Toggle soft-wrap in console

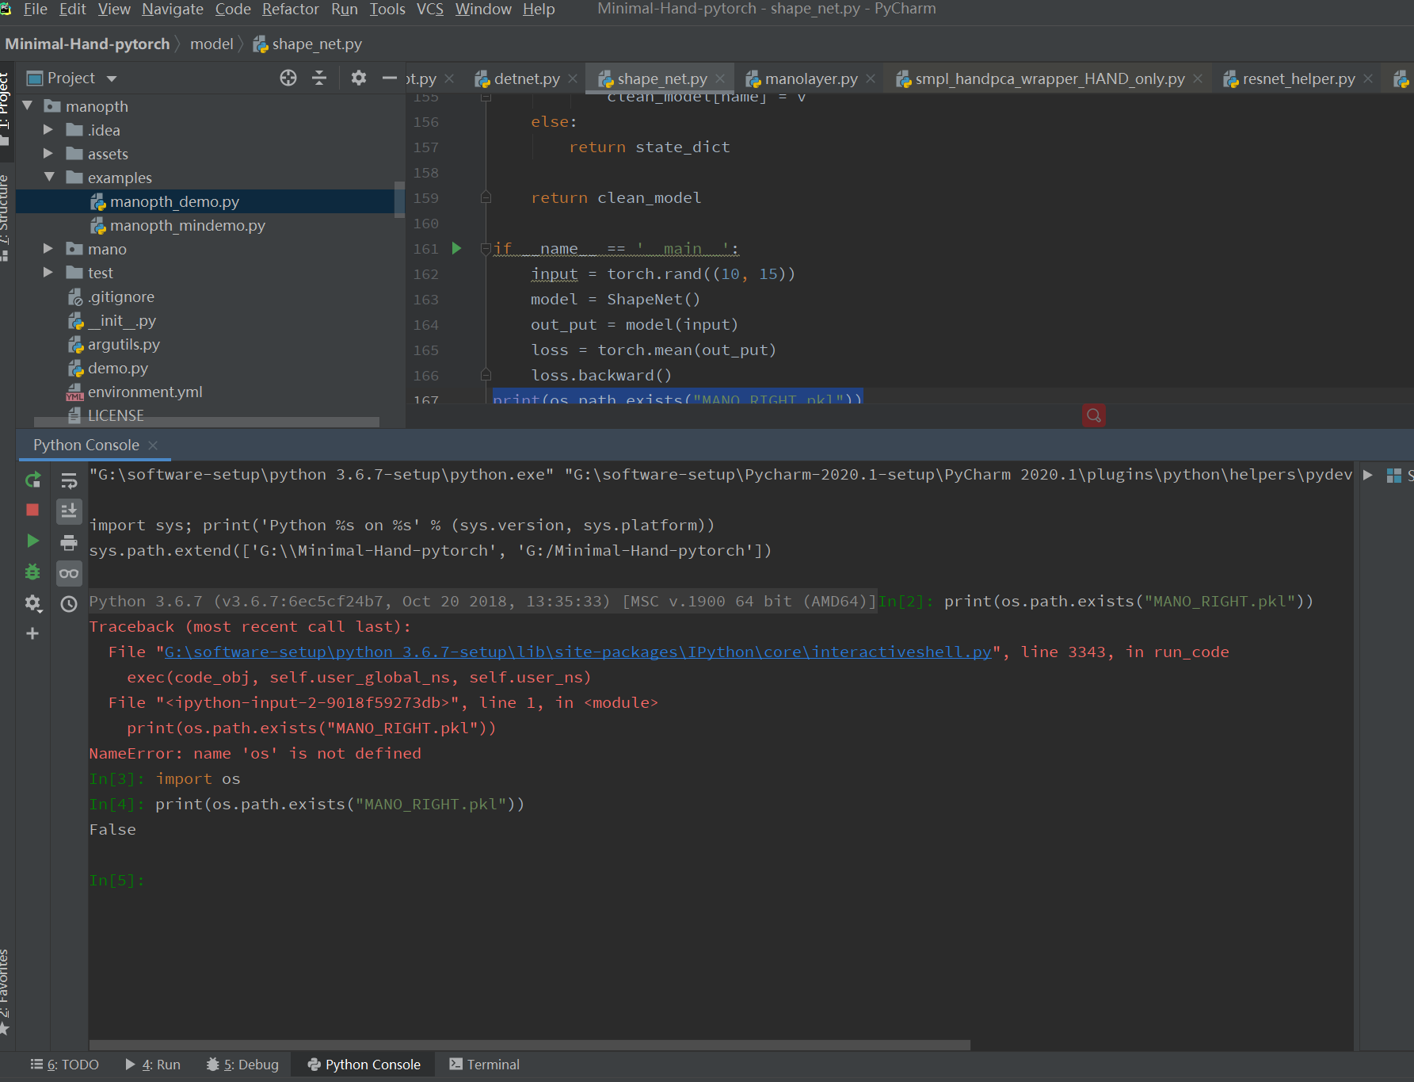click(69, 480)
